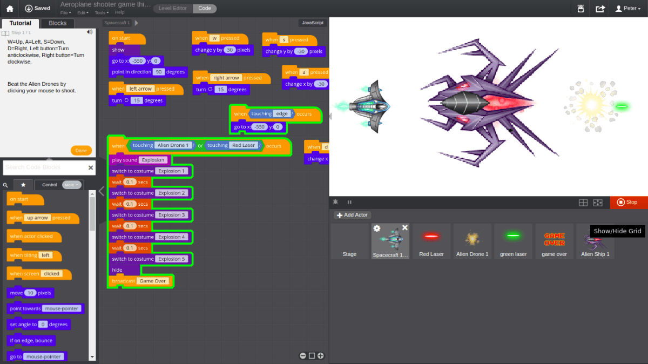Switch workspace to JavaScript view
648x364 pixels.
[313, 23]
